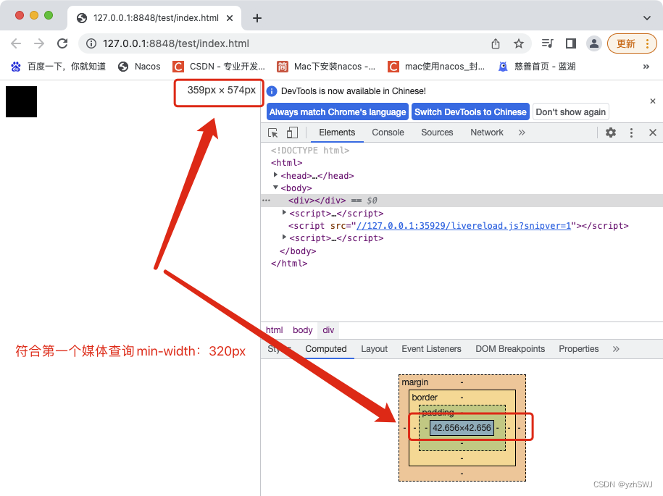Close the DevTools panel
This screenshot has height=496, width=663.
click(x=652, y=133)
